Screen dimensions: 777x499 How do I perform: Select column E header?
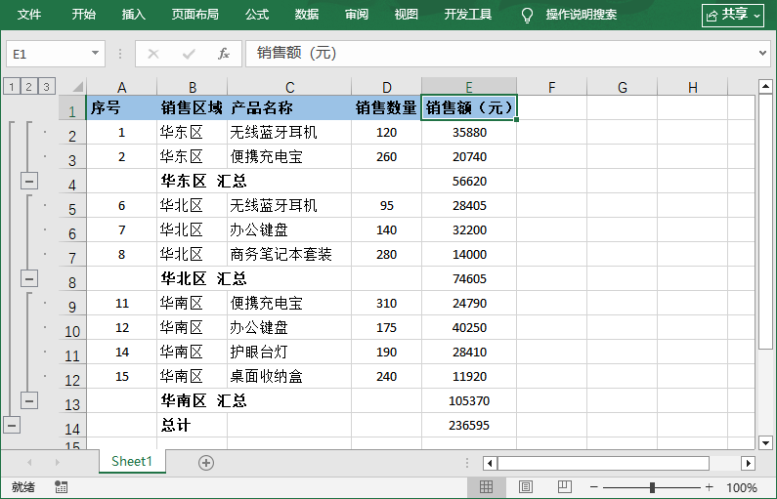469,87
